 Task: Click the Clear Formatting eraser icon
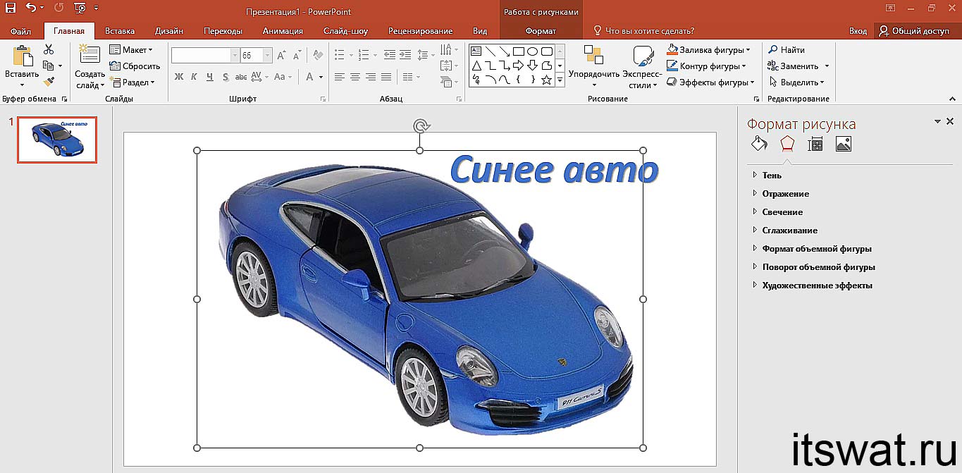[318, 55]
